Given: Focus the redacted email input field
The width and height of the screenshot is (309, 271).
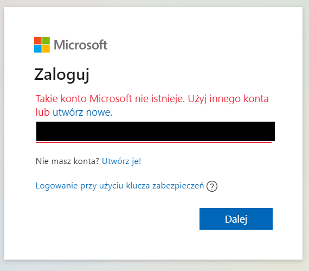Looking at the screenshot, I should [156, 131].
